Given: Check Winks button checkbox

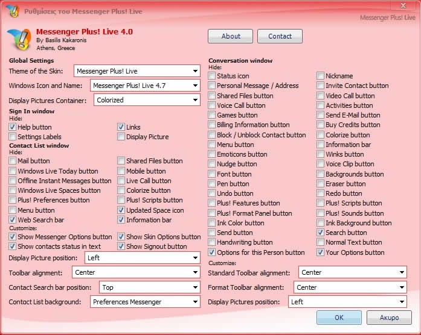Looking at the screenshot, I should pyautogui.click(x=320, y=154).
